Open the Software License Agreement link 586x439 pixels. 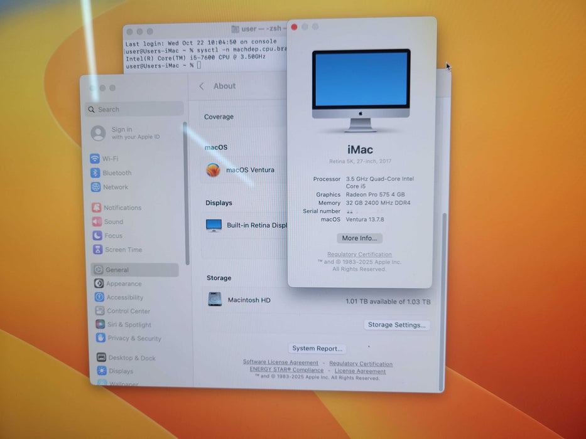[281, 362]
